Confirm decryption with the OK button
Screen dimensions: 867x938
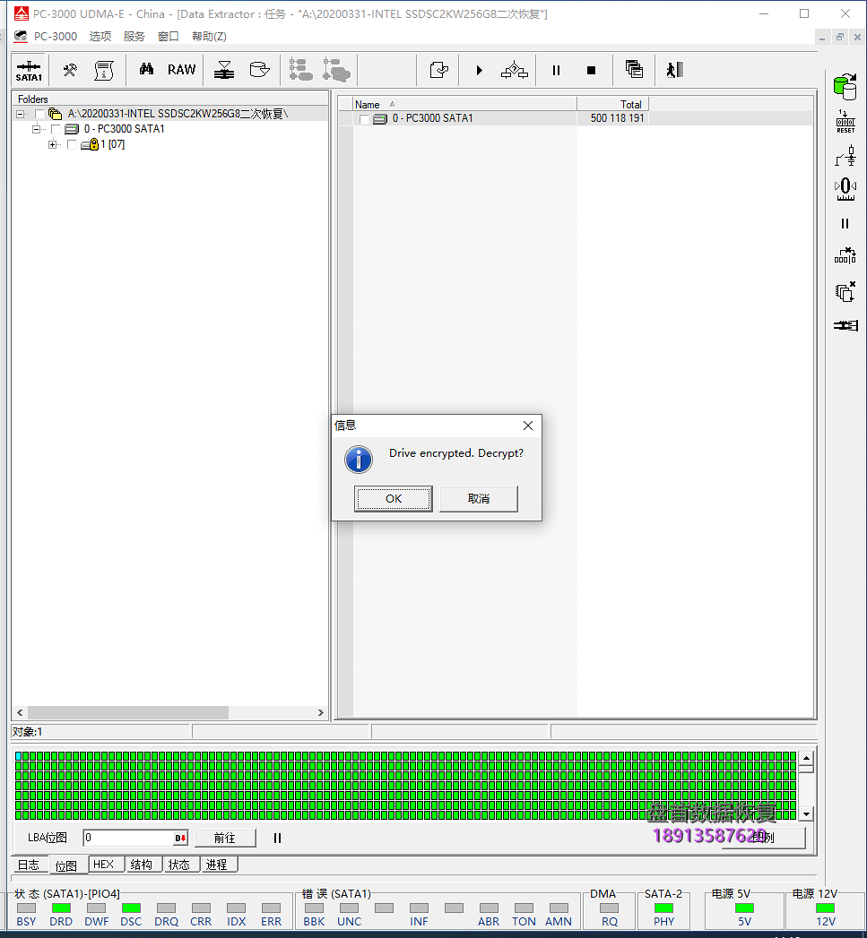click(x=394, y=499)
